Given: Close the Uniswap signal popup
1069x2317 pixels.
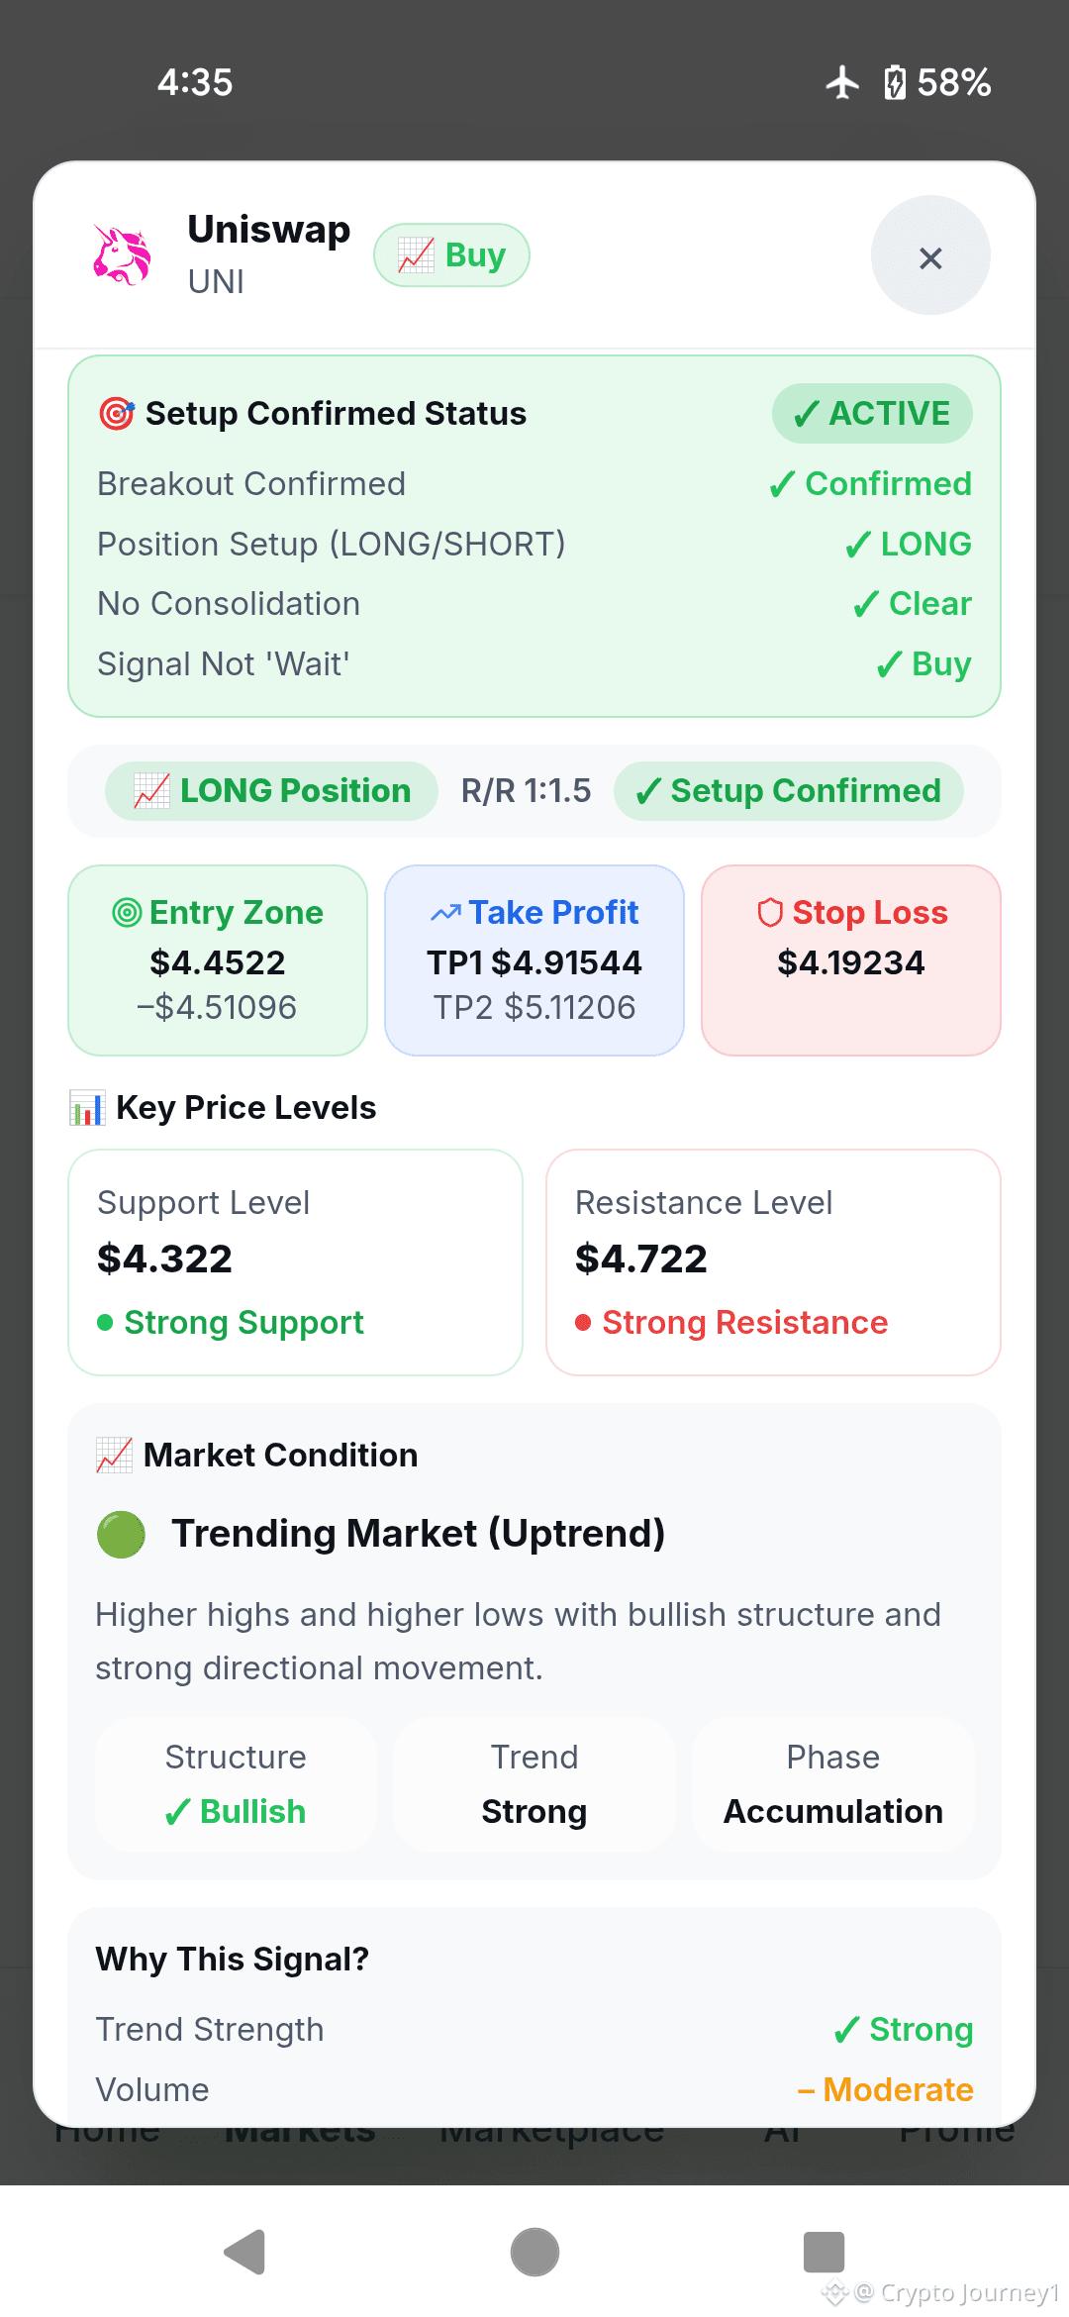Looking at the screenshot, I should (930, 255).
